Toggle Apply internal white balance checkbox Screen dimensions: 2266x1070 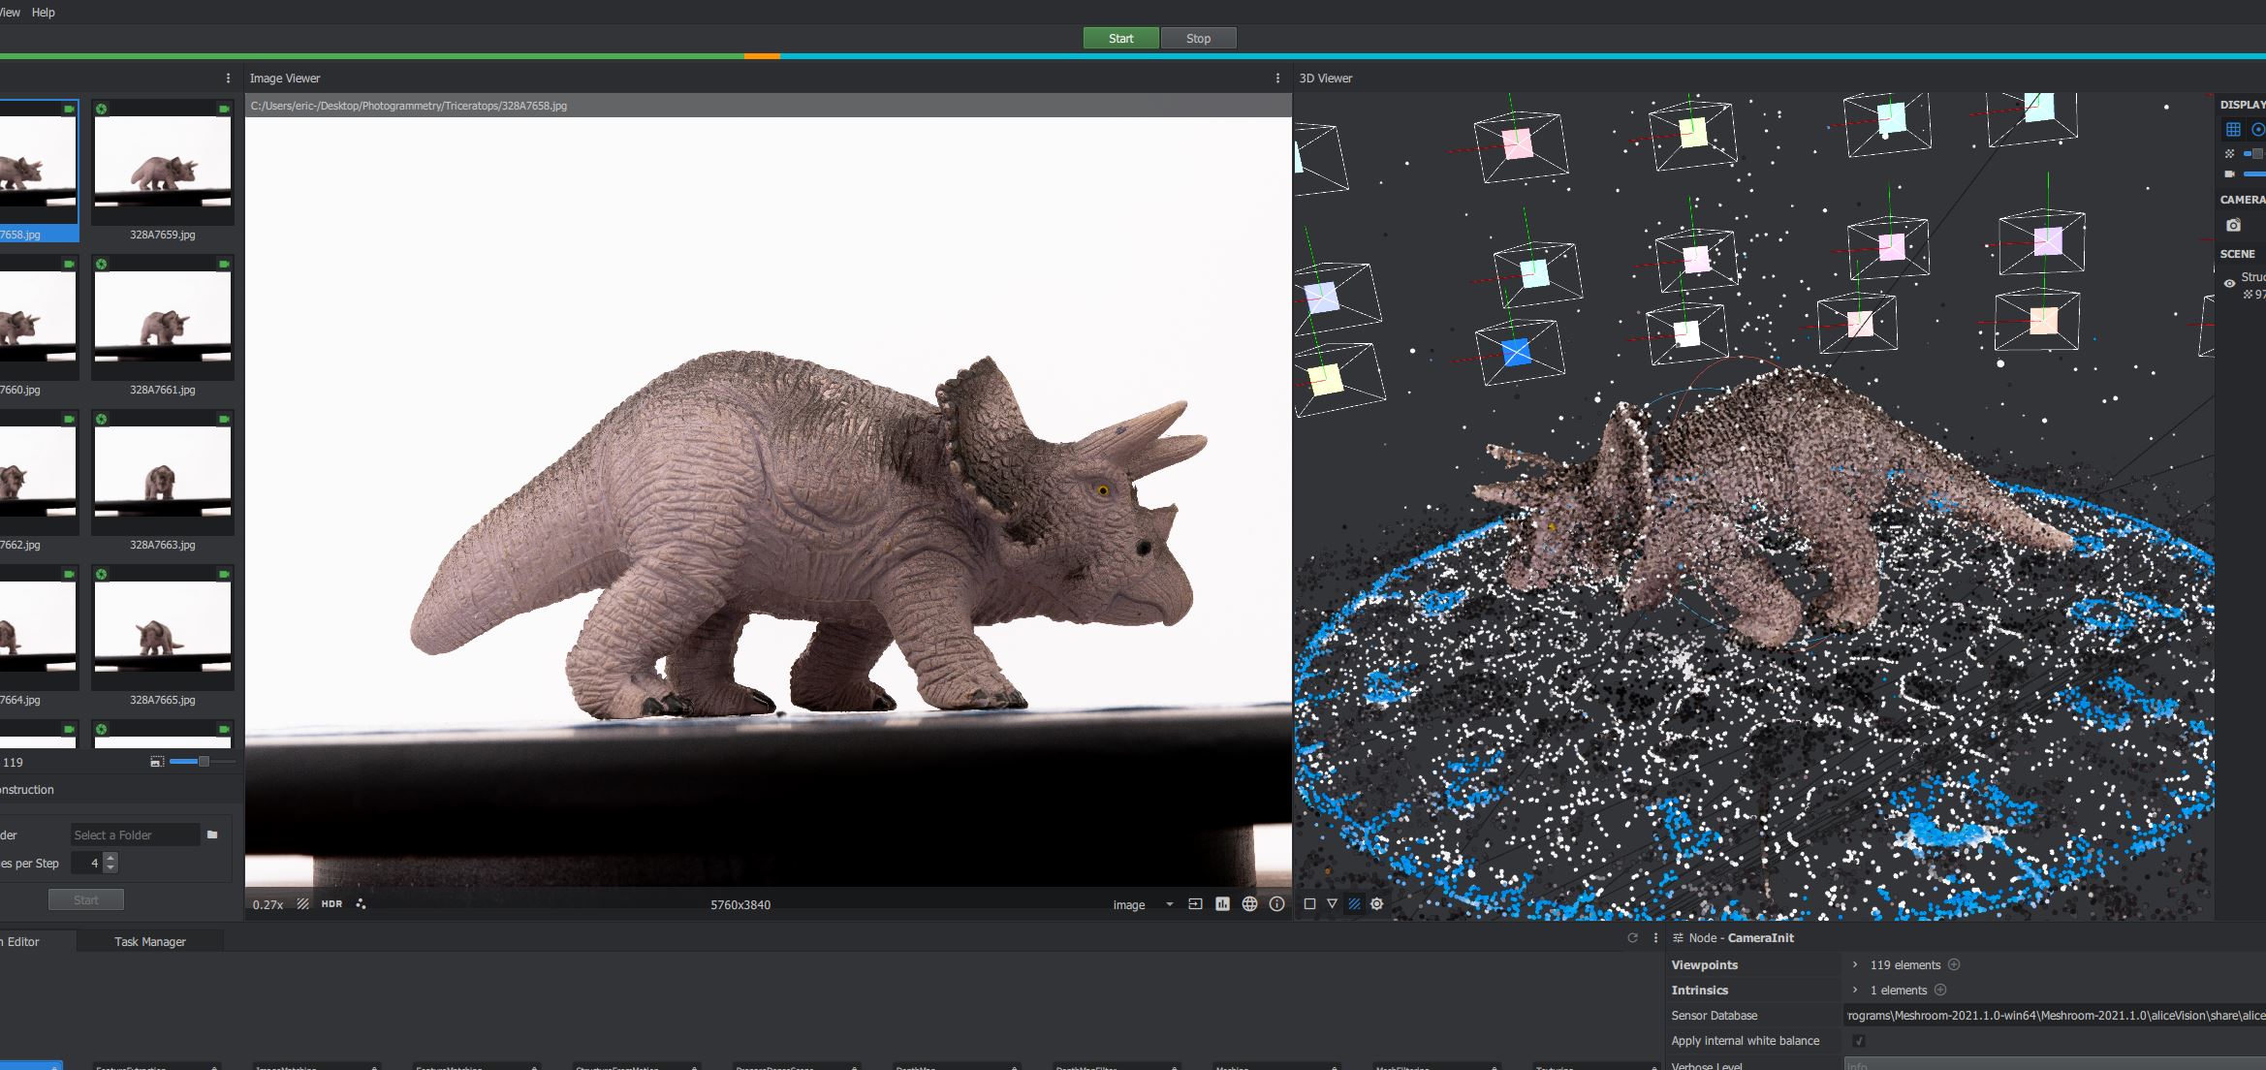coord(1858,1041)
